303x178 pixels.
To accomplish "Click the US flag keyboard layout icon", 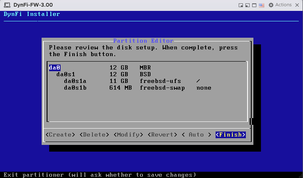I will point(261,5).
